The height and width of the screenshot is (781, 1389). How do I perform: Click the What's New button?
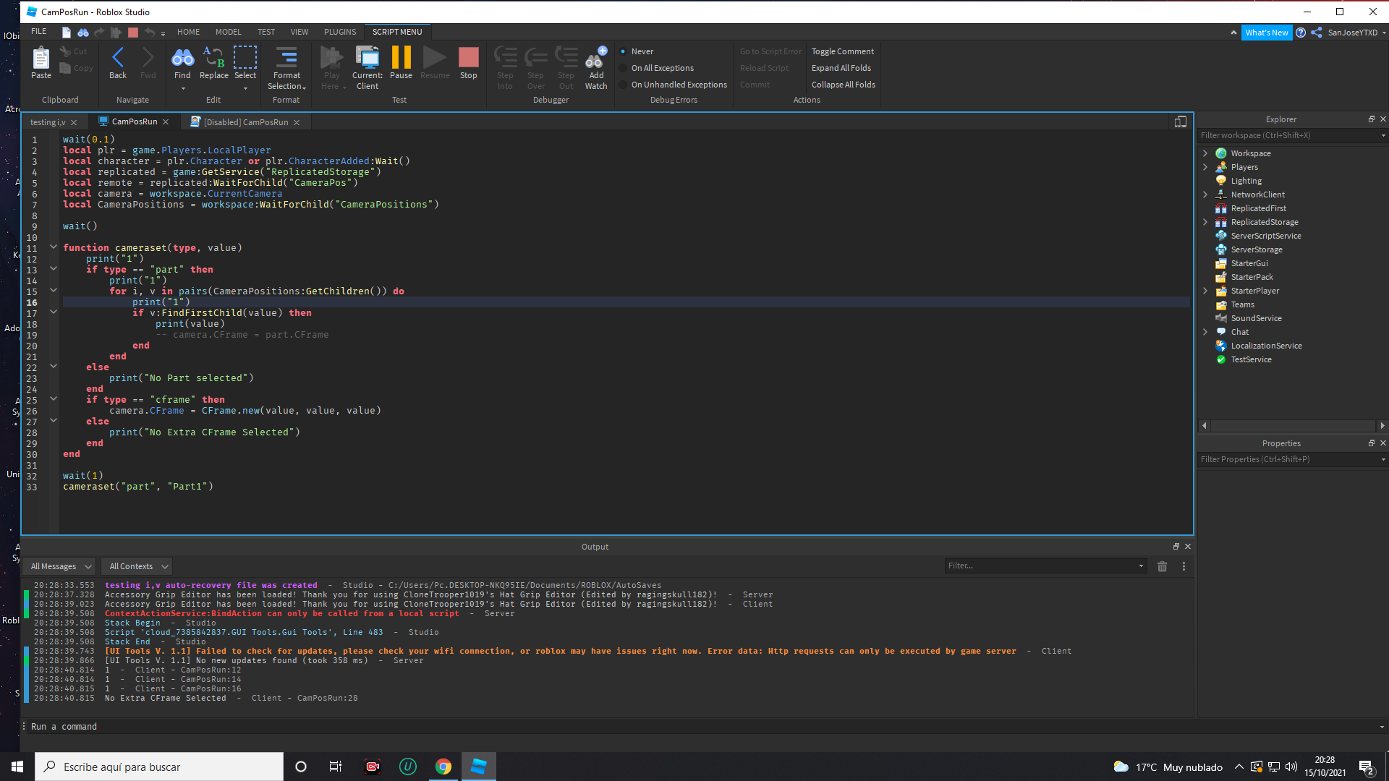[1266, 33]
